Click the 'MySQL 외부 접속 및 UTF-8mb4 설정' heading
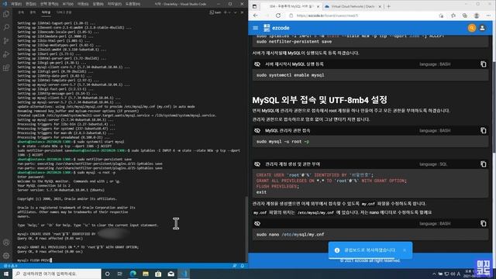This screenshot has width=496, height=279. coord(319,100)
